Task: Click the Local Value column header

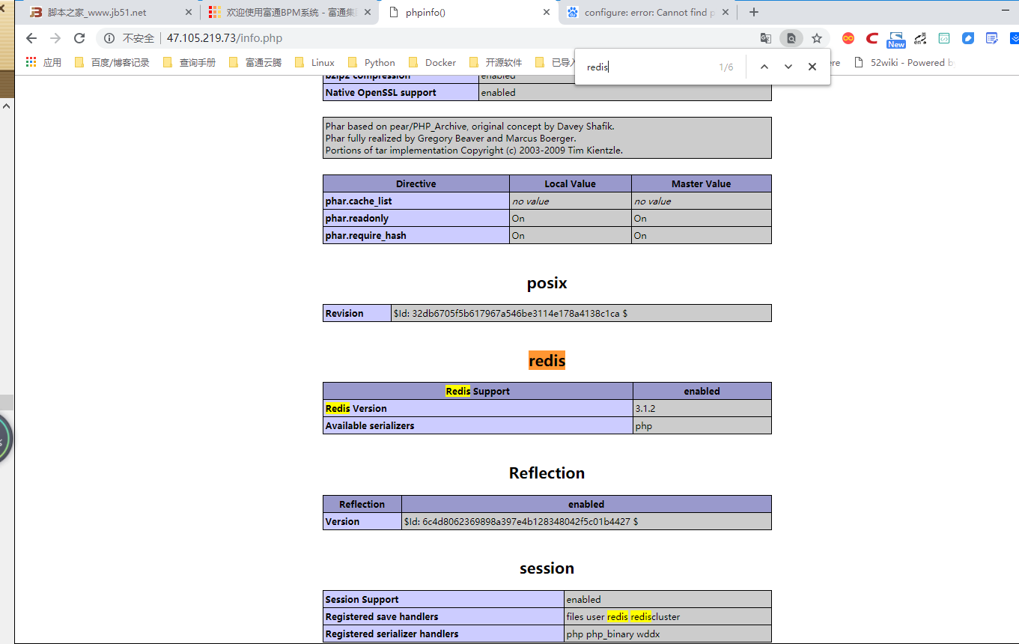Action: click(x=571, y=183)
